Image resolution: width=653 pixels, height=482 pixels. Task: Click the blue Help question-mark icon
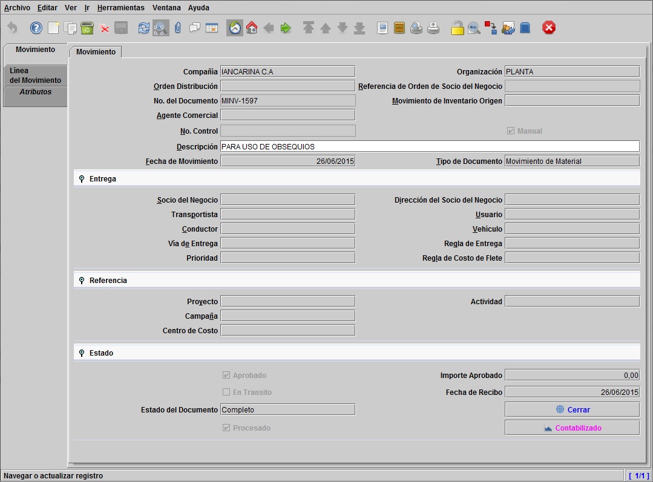tap(36, 28)
